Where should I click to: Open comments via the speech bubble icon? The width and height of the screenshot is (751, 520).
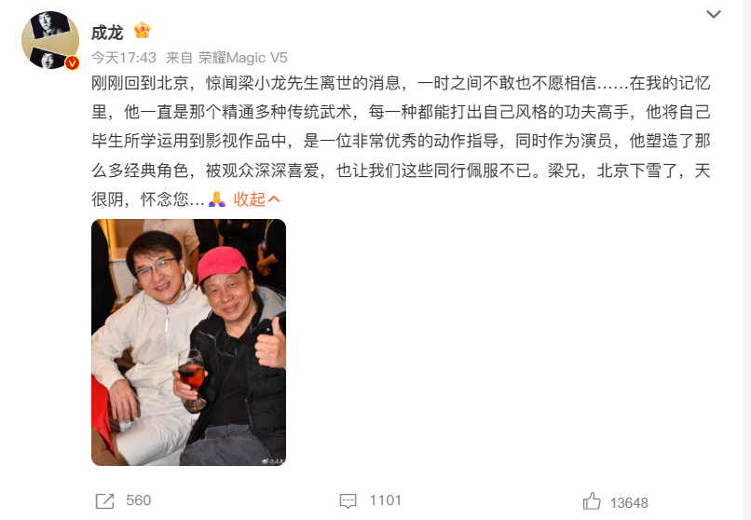pos(348,501)
